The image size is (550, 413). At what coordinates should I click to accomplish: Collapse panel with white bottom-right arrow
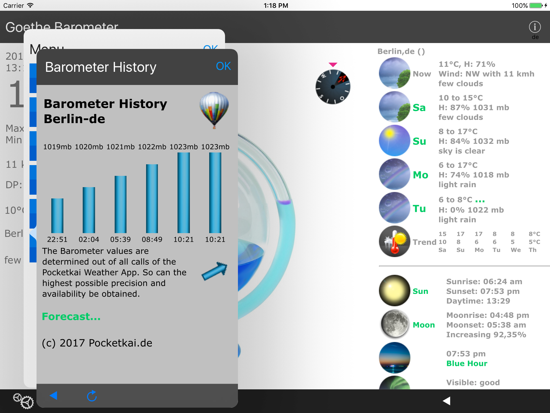[446, 401]
